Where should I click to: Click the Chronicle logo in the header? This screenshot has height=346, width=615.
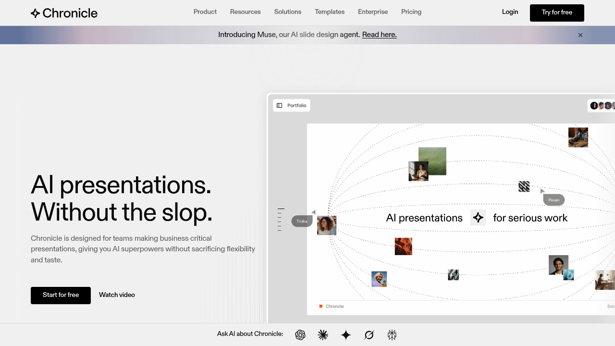[x=63, y=13]
